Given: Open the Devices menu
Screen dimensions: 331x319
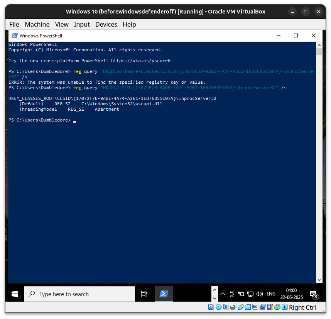Looking at the screenshot, I should tap(106, 24).
